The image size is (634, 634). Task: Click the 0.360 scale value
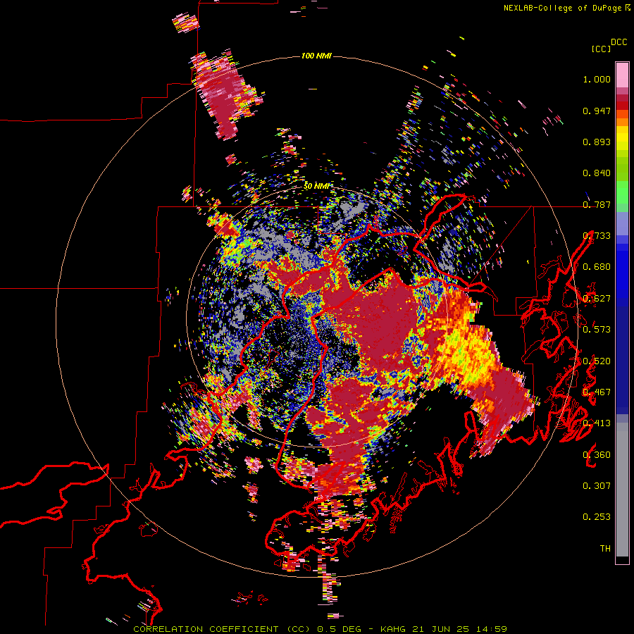coord(597,455)
